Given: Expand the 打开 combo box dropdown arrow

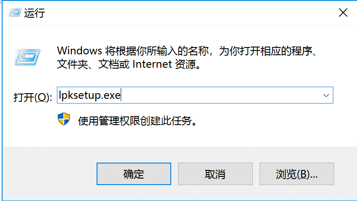Looking at the screenshot, I should click(326, 95).
